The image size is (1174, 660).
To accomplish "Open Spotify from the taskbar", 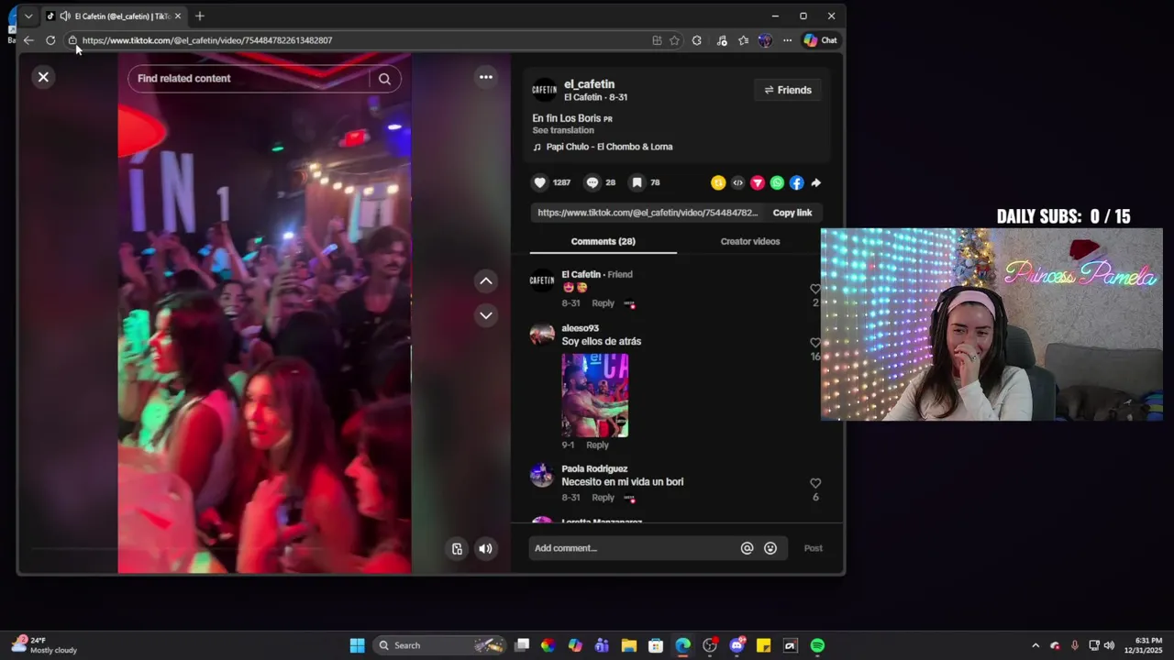I will (817, 645).
